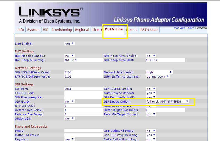The image size is (220, 141).
Task: Open the SIP tab
Action: coord(45,30)
